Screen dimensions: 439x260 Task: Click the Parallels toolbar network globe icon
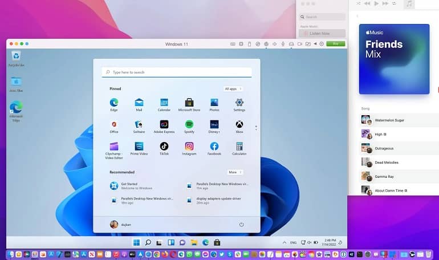(266, 44)
